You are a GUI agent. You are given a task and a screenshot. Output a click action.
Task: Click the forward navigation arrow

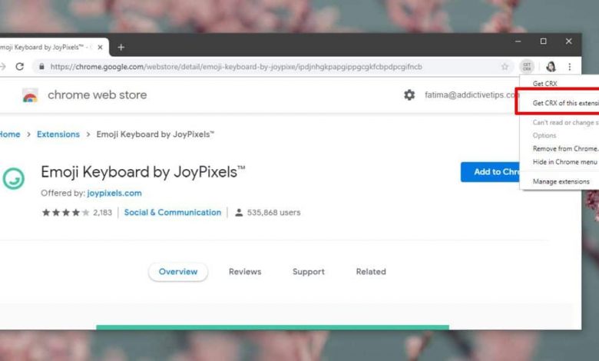click(3, 67)
